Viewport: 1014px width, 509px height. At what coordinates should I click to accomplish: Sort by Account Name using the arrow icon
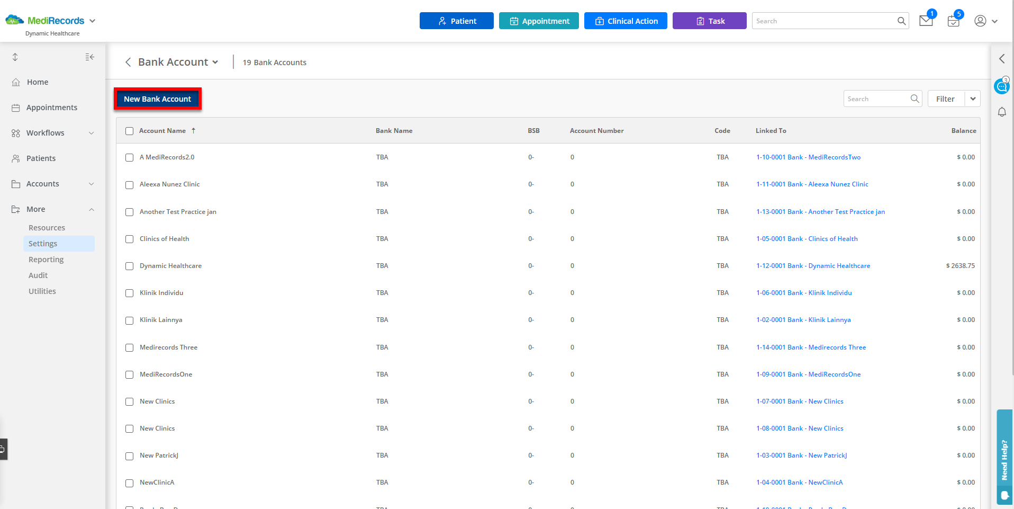194,130
